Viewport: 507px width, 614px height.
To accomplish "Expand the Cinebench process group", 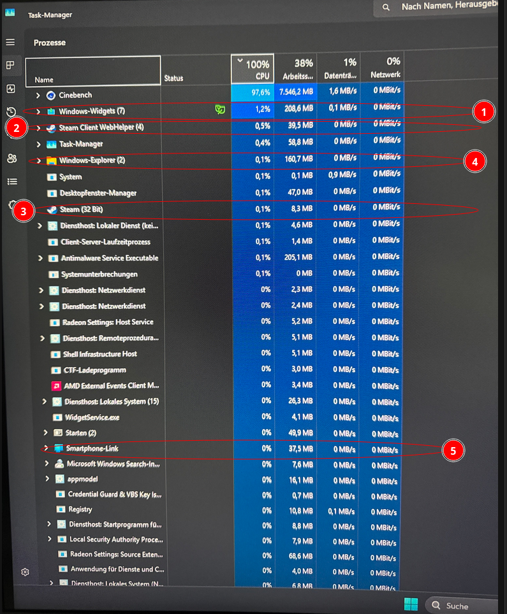I will (x=38, y=95).
